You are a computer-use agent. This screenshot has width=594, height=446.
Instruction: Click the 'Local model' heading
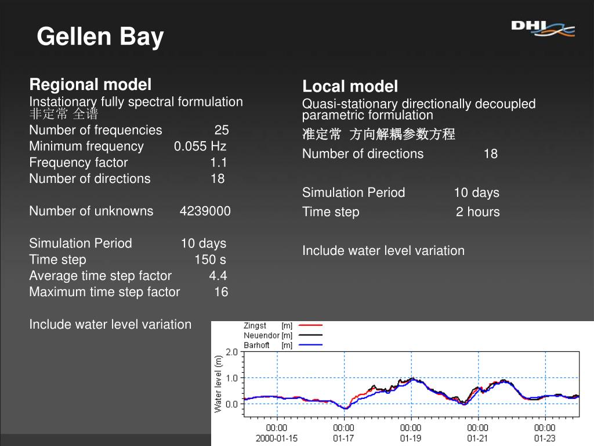click(x=350, y=86)
